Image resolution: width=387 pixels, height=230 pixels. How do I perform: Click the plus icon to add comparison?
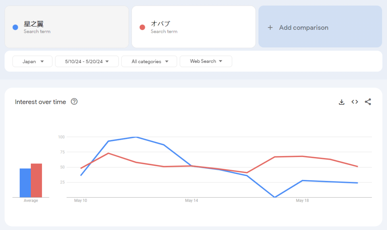pyautogui.click(x=270, y=28)
